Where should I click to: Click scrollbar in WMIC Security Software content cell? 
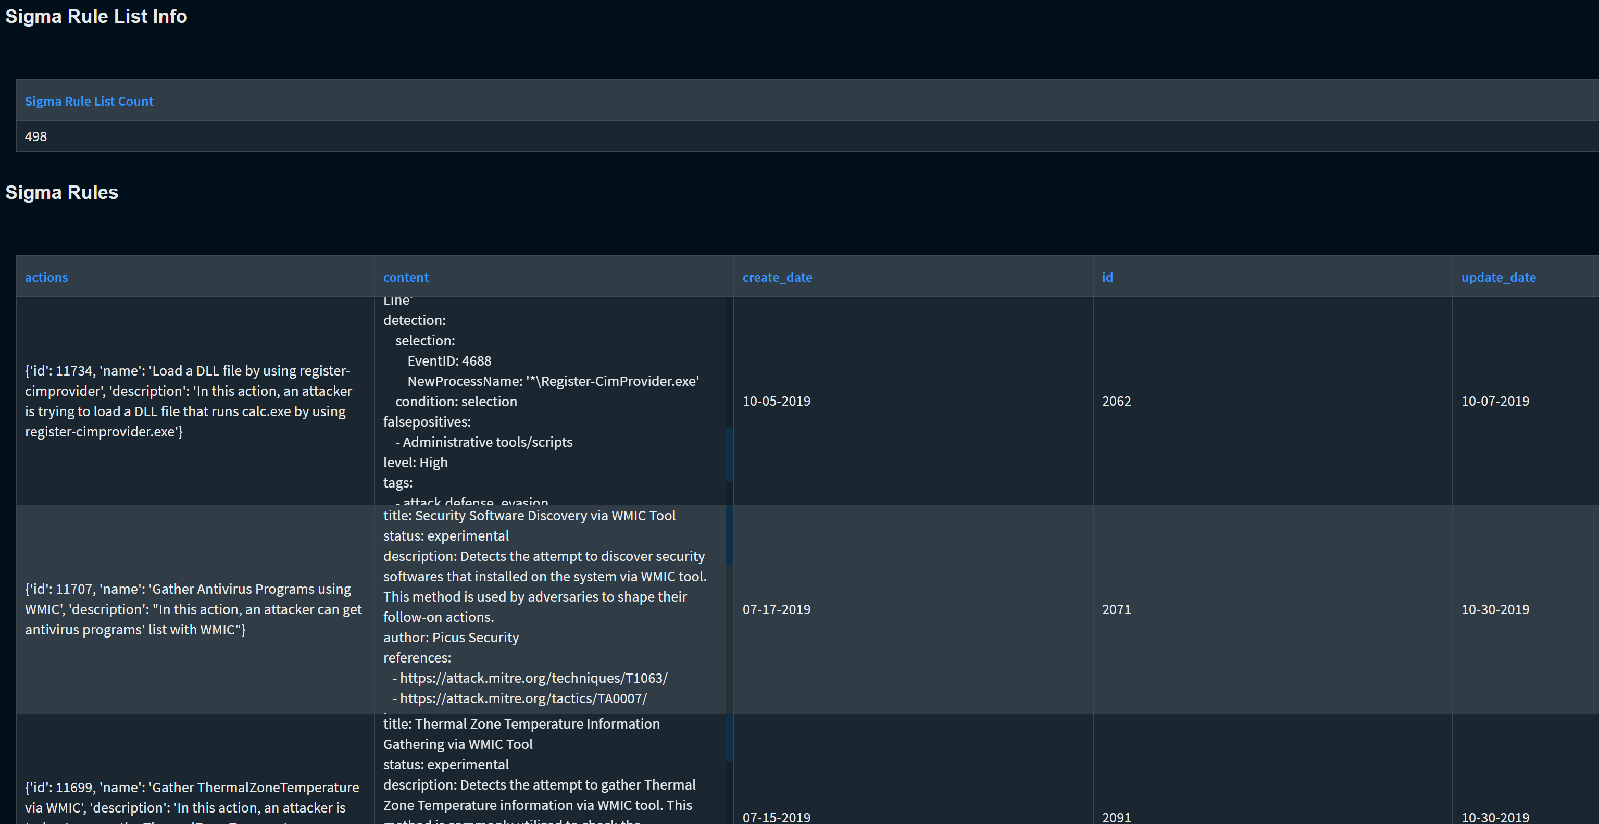click(x=729, y=535)
